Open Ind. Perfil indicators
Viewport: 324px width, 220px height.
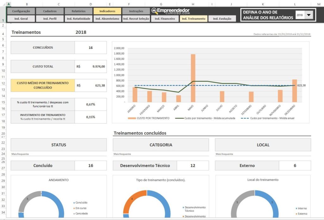tap(50, 19)
